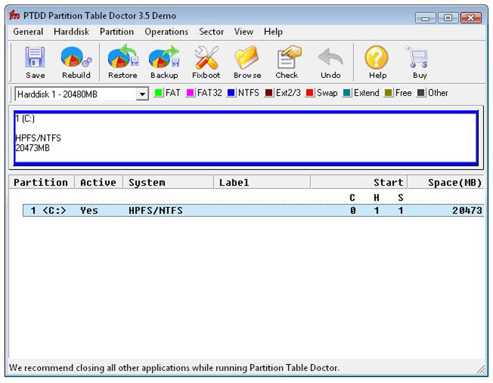
Task: Click the Label column header
Action: pyautogui.click(x=262, y=183)
